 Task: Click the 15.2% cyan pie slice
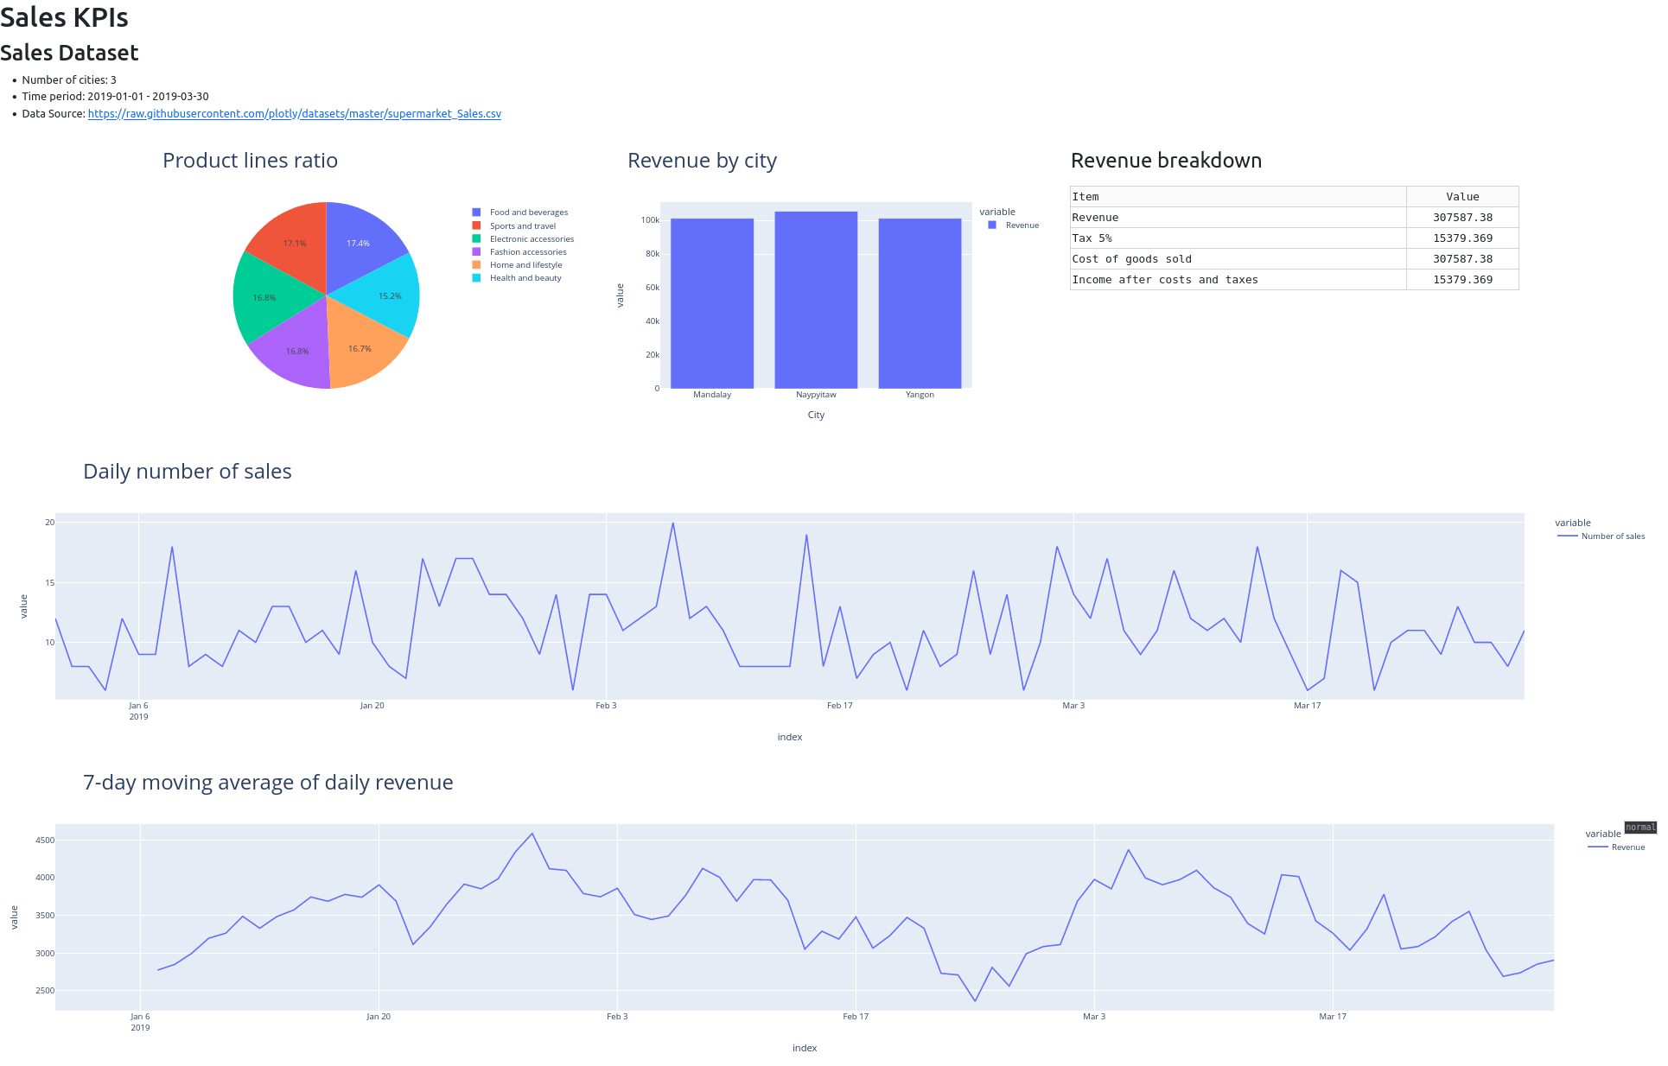pyautogui.click(x=390, y=296)
